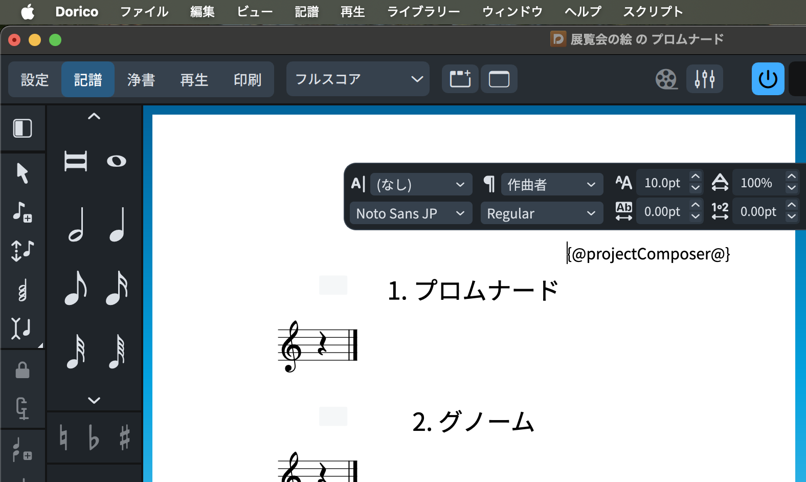Click the projectComposer text token field
Screen dimensions: 806x482
(648, 254)
